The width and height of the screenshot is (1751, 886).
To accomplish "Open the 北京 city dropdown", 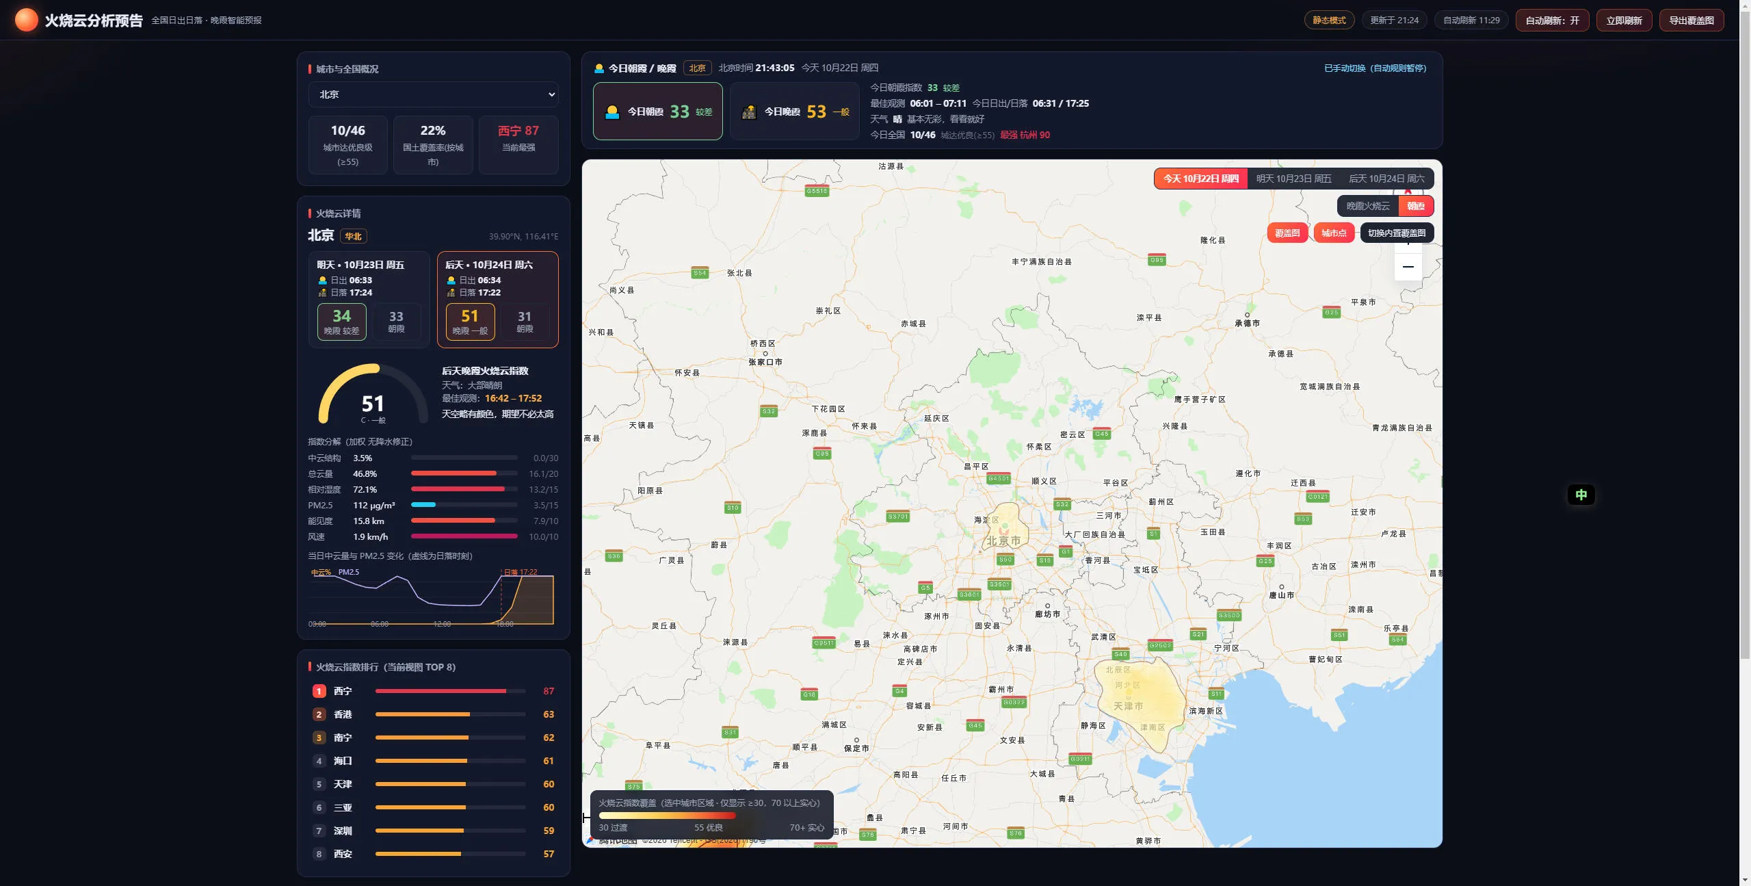I will click(434, 94).
